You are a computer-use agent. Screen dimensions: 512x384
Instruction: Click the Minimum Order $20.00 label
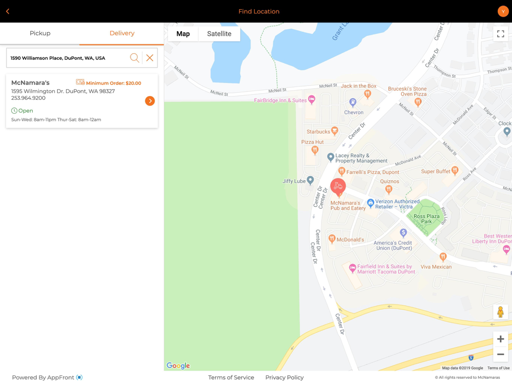[113, 83]
